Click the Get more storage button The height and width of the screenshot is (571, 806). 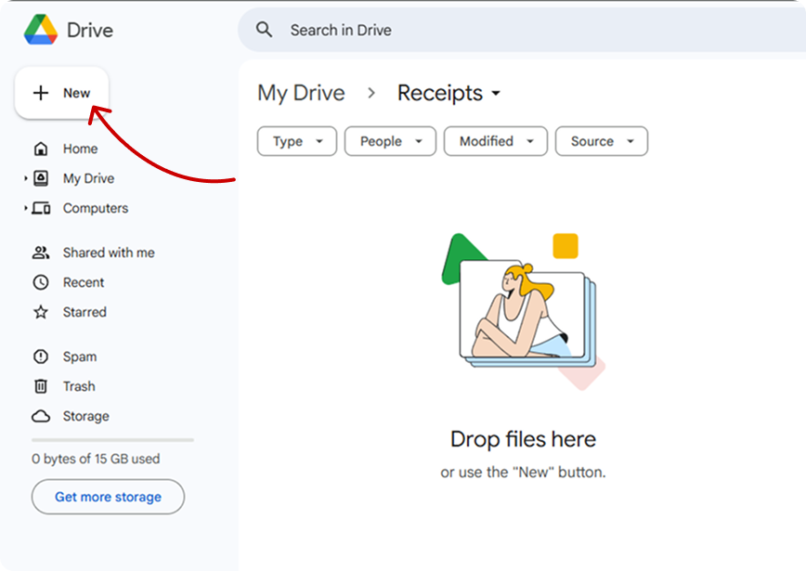pyautogui.click(x=108, y=497)
